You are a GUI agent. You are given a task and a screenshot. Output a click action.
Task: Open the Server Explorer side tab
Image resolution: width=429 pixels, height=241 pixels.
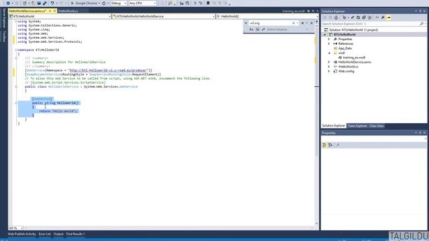coord(4,18)
